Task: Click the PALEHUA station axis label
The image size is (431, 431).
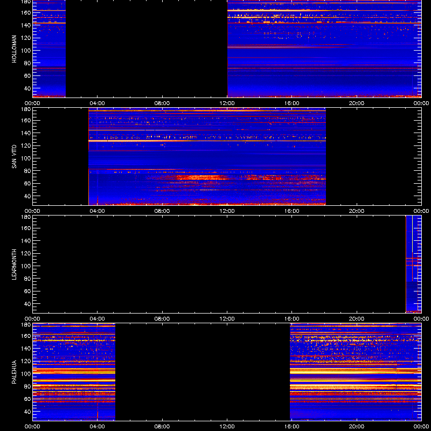Action: 14,372
